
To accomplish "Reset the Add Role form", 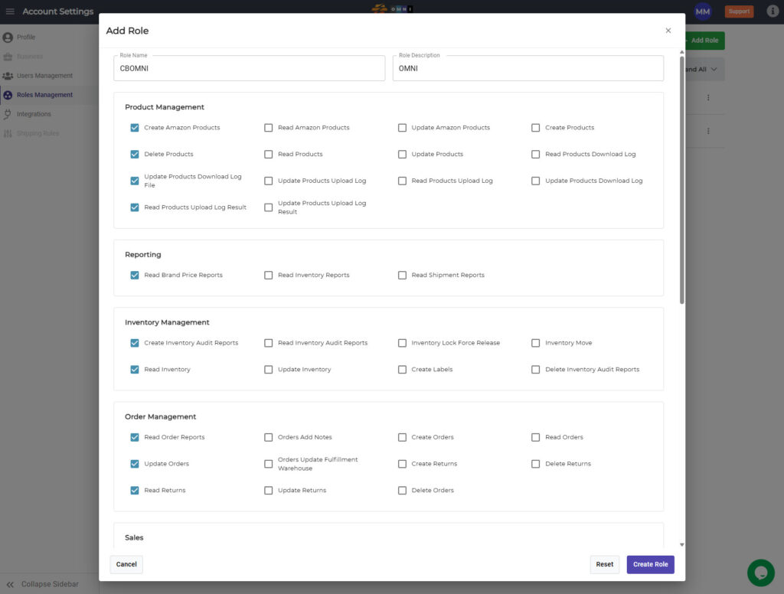I will pyautogui.click(x=604, y=564).
